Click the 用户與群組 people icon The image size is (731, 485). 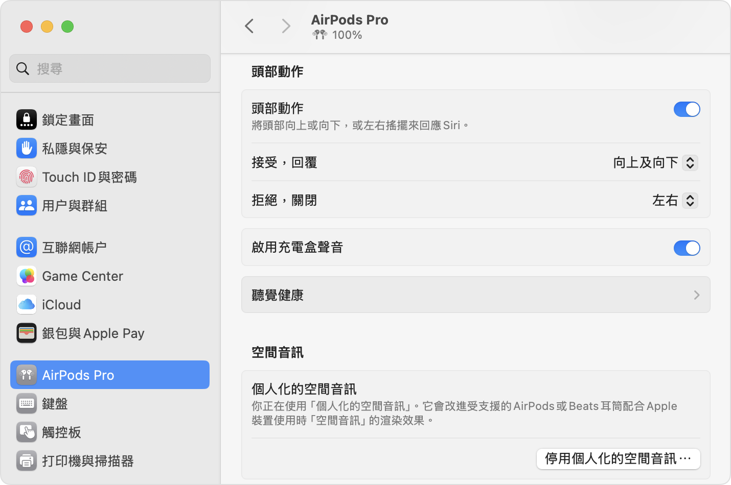click(27, 205)
